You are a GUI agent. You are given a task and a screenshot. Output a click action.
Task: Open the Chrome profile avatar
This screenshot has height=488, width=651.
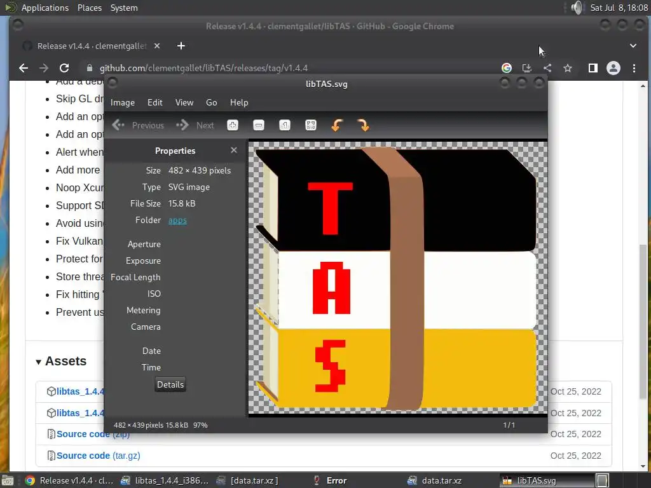[x=613, y=68]
